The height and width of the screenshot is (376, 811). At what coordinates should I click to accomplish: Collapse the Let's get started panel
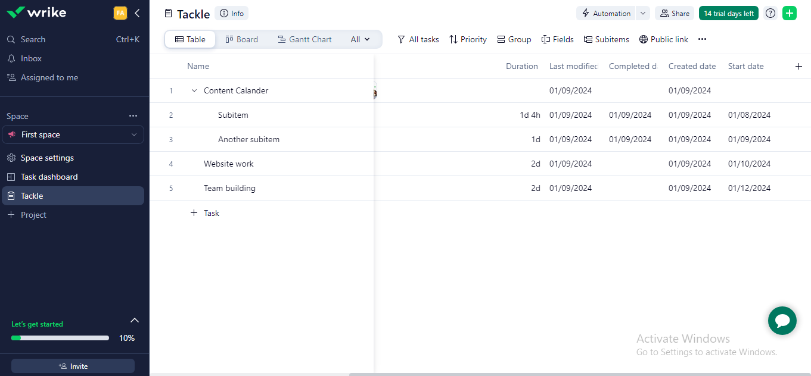pyautogui.click(x=134, y=320)
